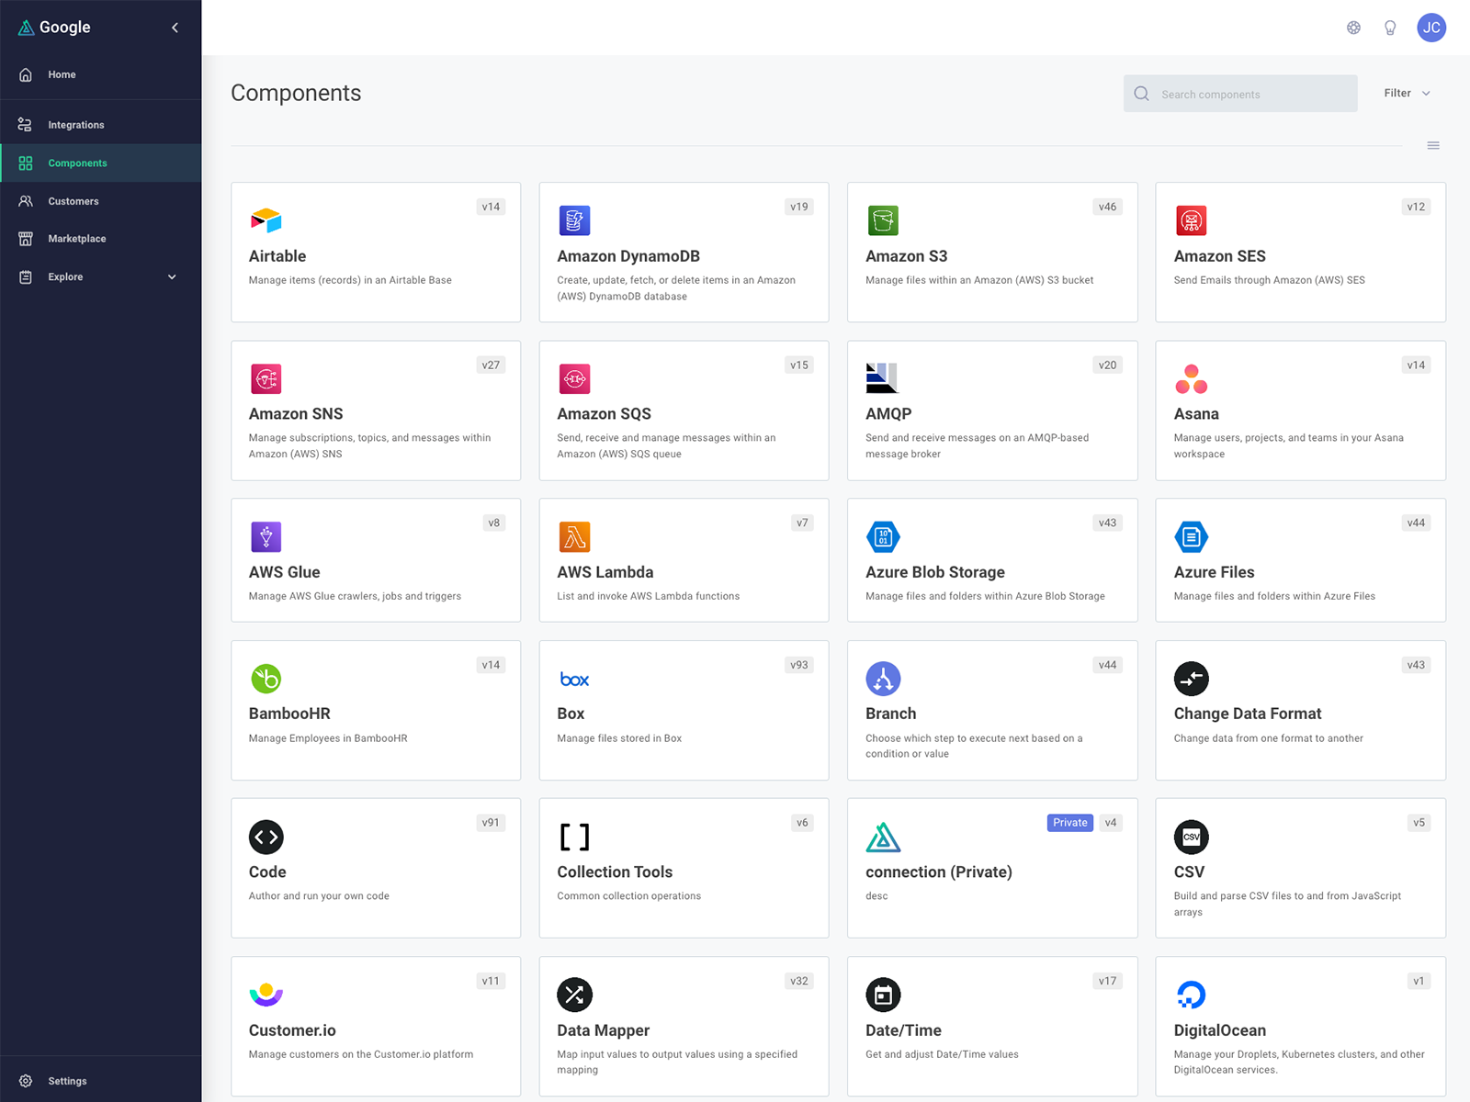Go to Integrations in the sidebar
1470x1102 pixels.
(75, 125)
